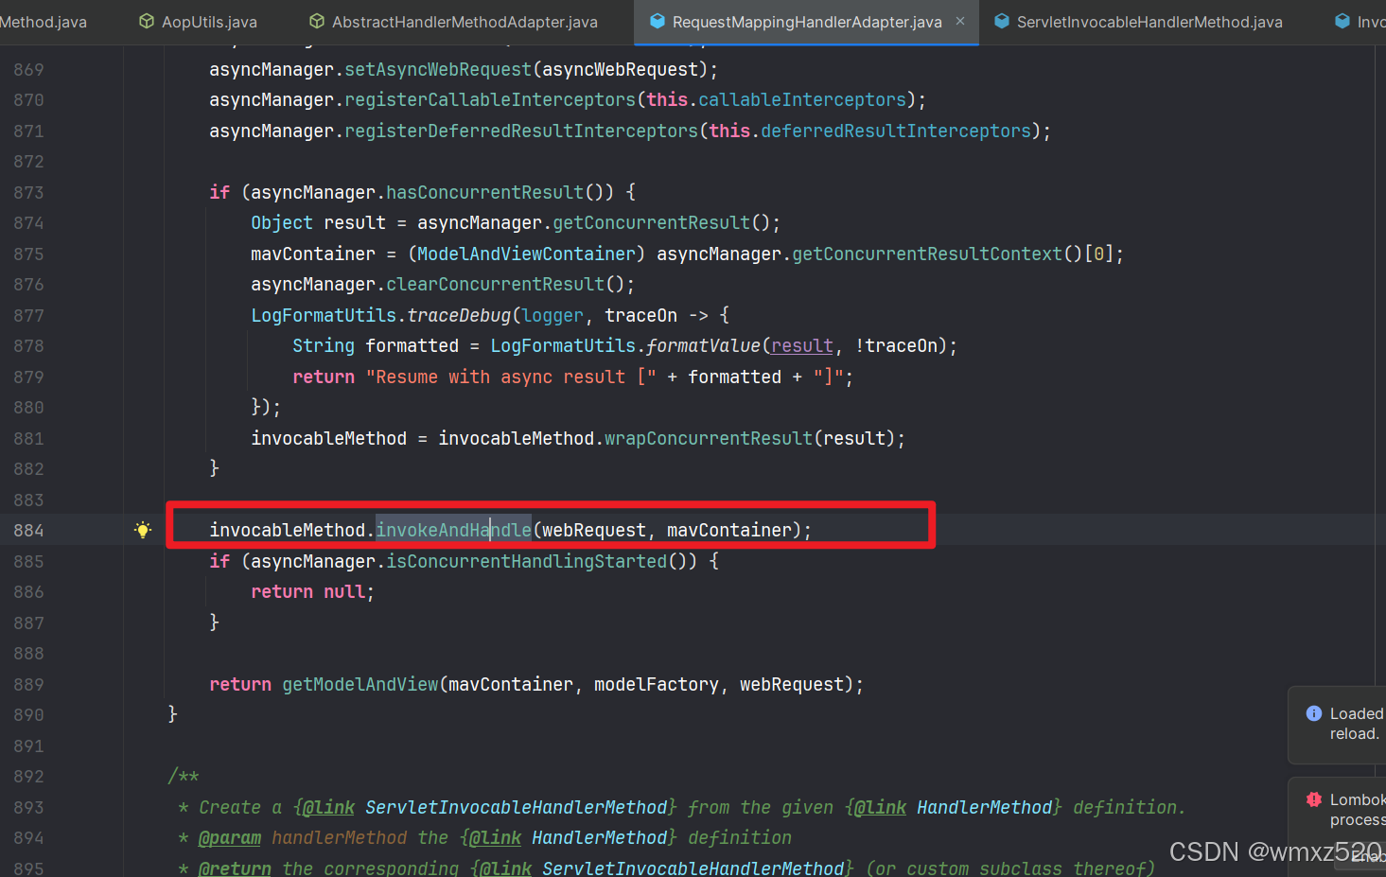This screenshot has height=877, width=1386.
Task: Click the class icon on RequestMappingHandlerAdapter.java tab
Action: click(x=658, y=21)
